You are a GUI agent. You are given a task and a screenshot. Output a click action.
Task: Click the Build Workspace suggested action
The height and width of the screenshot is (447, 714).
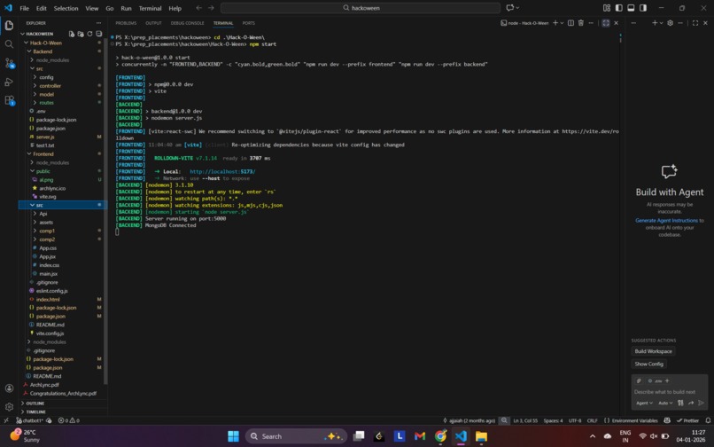point(654,351)
